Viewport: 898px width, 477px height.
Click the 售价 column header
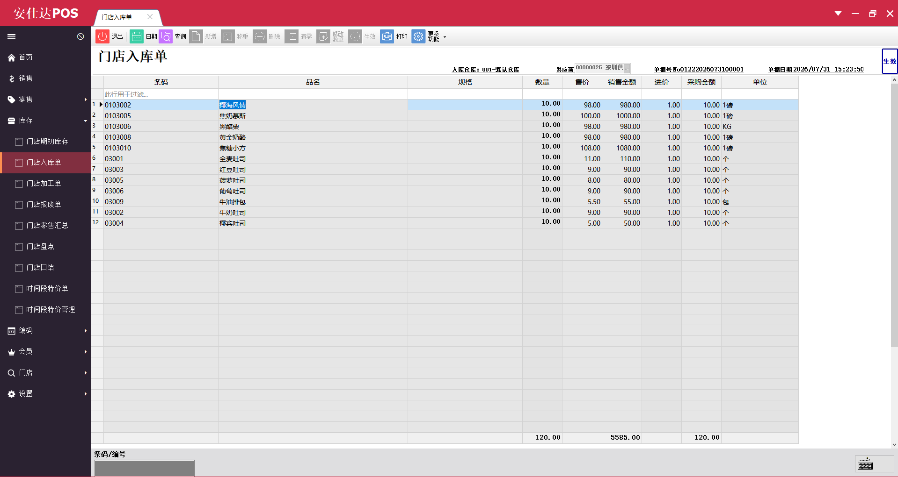click(x=582, y=82)
